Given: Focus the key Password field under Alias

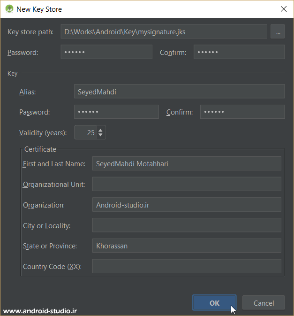Looking at the screenshot, I should coord(116,112).
